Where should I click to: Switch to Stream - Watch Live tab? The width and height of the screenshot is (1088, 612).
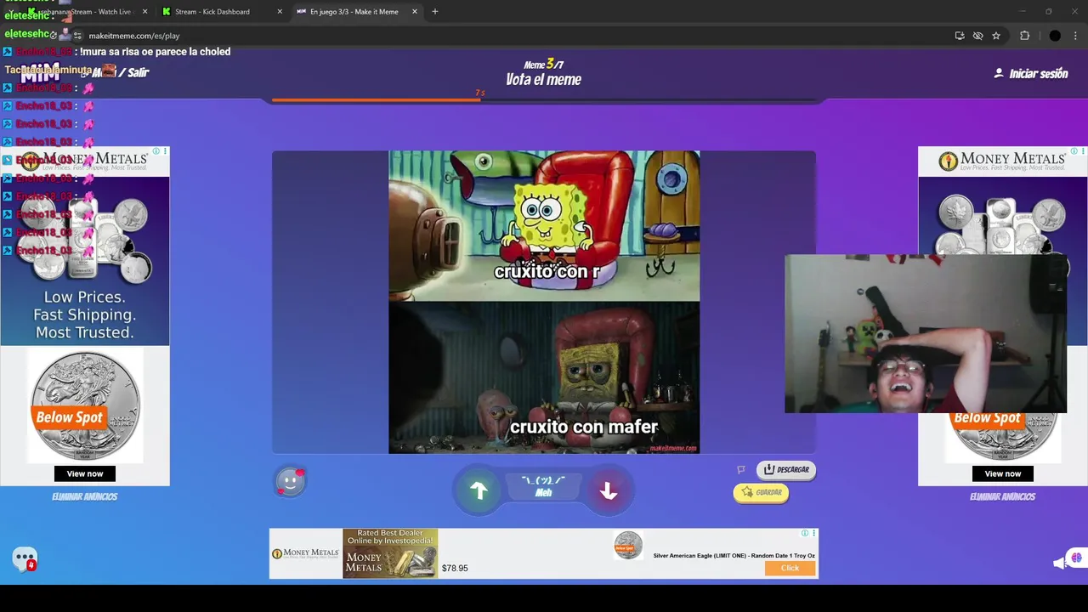[89, 12]
